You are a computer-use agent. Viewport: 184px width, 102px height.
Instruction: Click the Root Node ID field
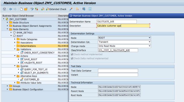point(119,95)
